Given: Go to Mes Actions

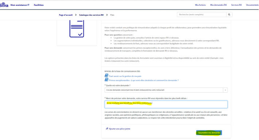Looking at the screenshot, I should 200,5.
